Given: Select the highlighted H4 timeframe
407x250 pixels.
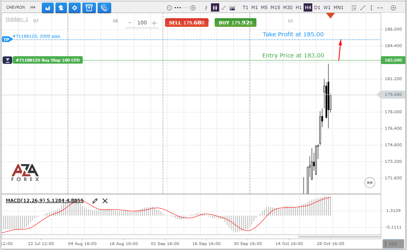Looking at the screenshot, I should tap(308, 7).
